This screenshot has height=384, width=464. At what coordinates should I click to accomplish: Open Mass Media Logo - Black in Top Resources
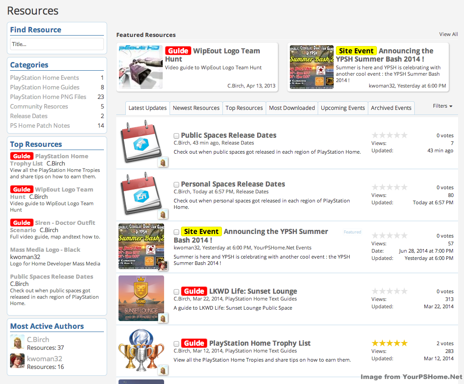pos(45,250)
